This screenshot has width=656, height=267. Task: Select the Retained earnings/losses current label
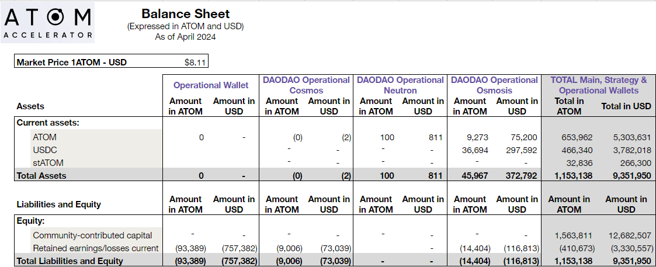pyautogui.click(x=95, y=248)
